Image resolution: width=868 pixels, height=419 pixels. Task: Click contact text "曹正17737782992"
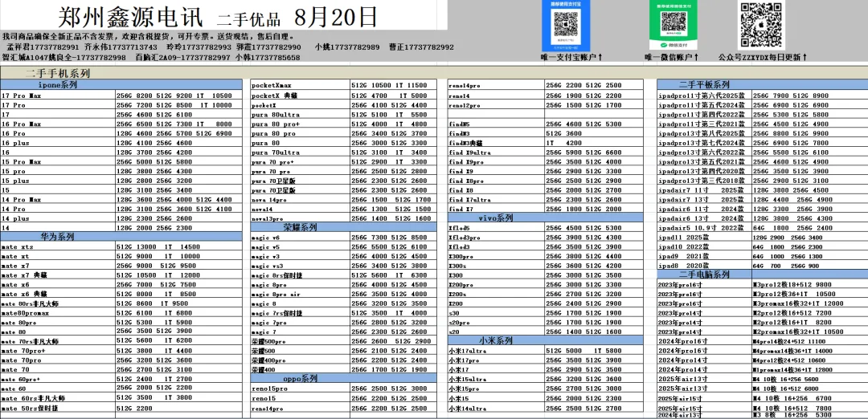pyautogui.click(x=421, y=47)
